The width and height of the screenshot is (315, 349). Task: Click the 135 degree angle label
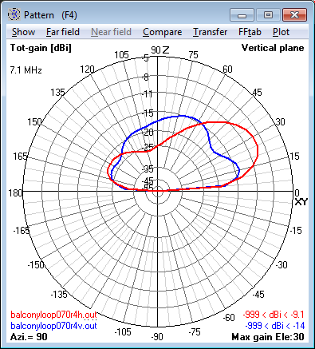coord(57,93)
